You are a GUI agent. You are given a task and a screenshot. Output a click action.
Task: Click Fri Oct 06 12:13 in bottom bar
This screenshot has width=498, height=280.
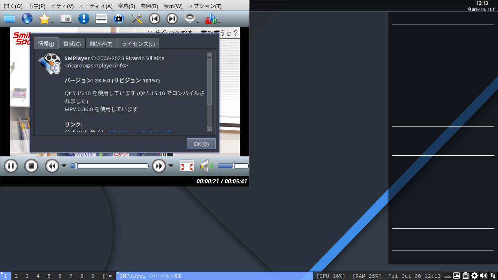point(415,276)
